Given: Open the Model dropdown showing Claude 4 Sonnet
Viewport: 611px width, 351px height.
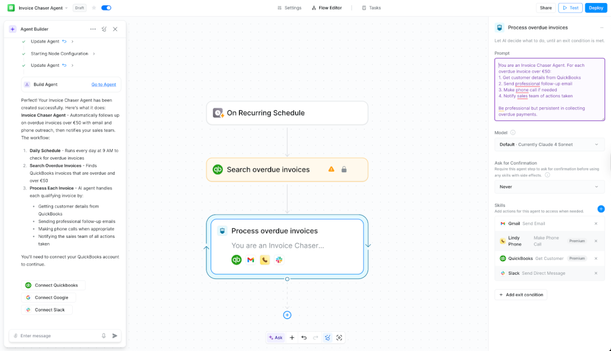Looking at the screenshot, I should [x=549, y=144].
